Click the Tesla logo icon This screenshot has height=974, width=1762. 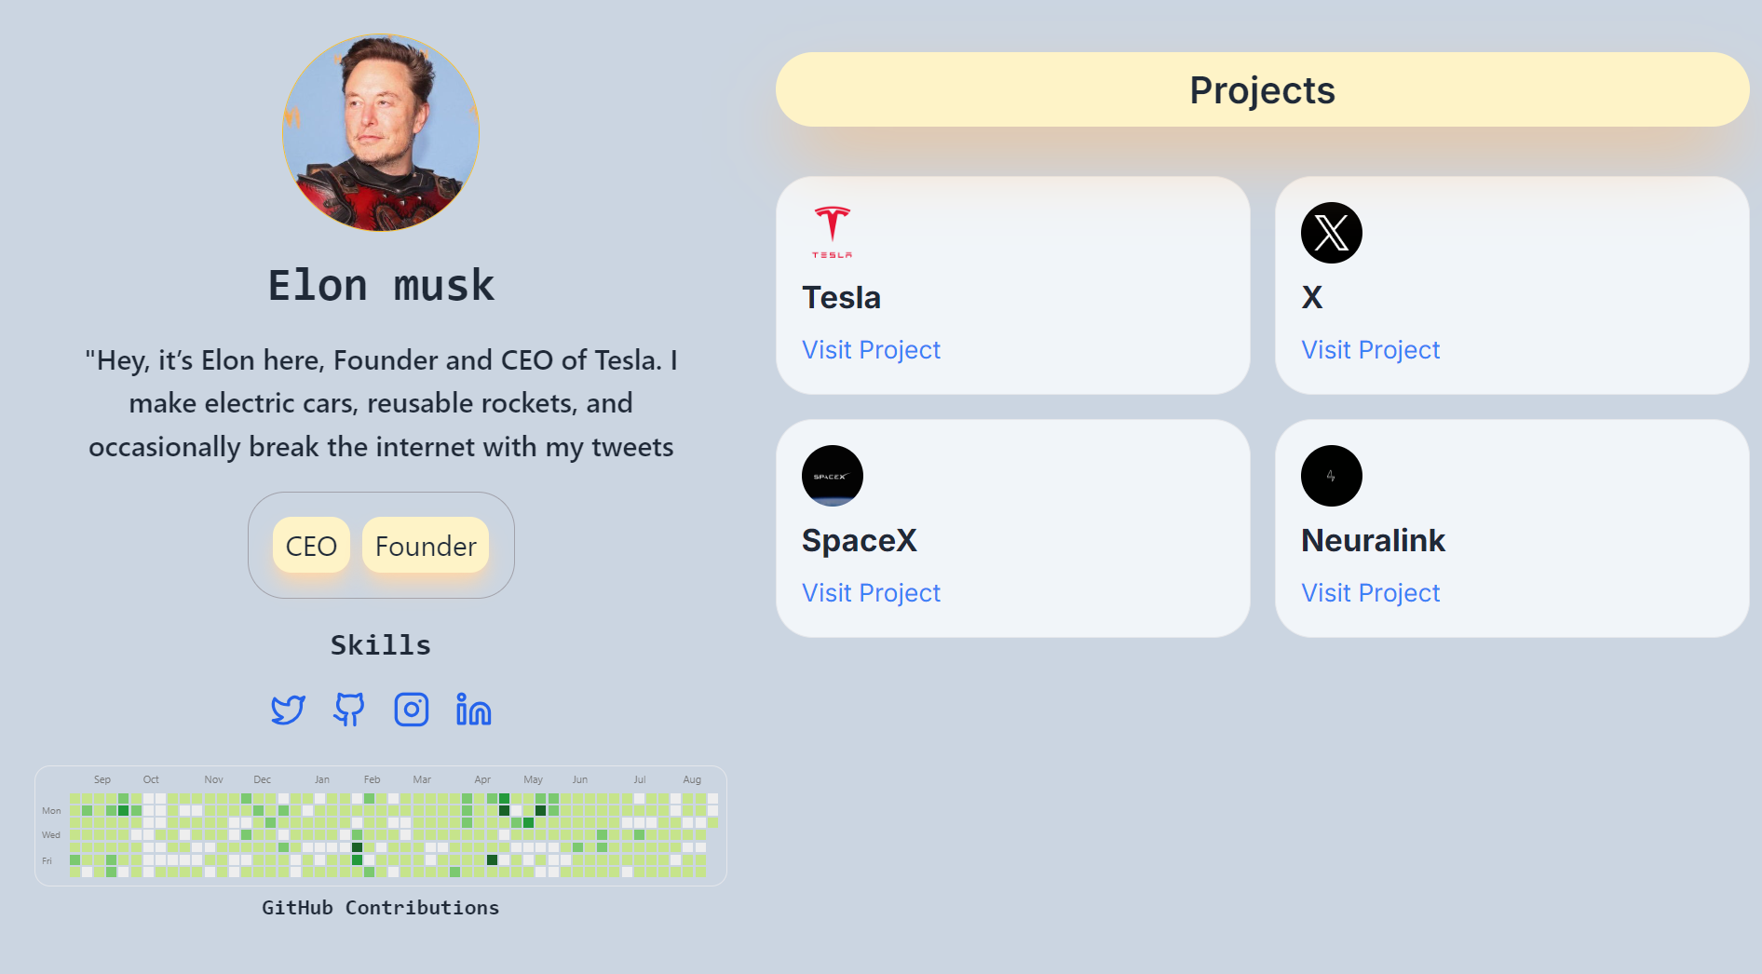tap(833, 233)
